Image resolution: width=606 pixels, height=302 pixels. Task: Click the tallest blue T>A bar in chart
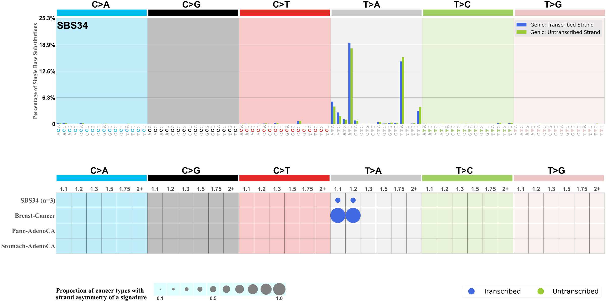point(349,83)
